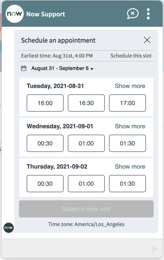Click the calendar icon beside date range
Image resolution: width=164 pixels, height=260 pixels.
click(24, 68)
